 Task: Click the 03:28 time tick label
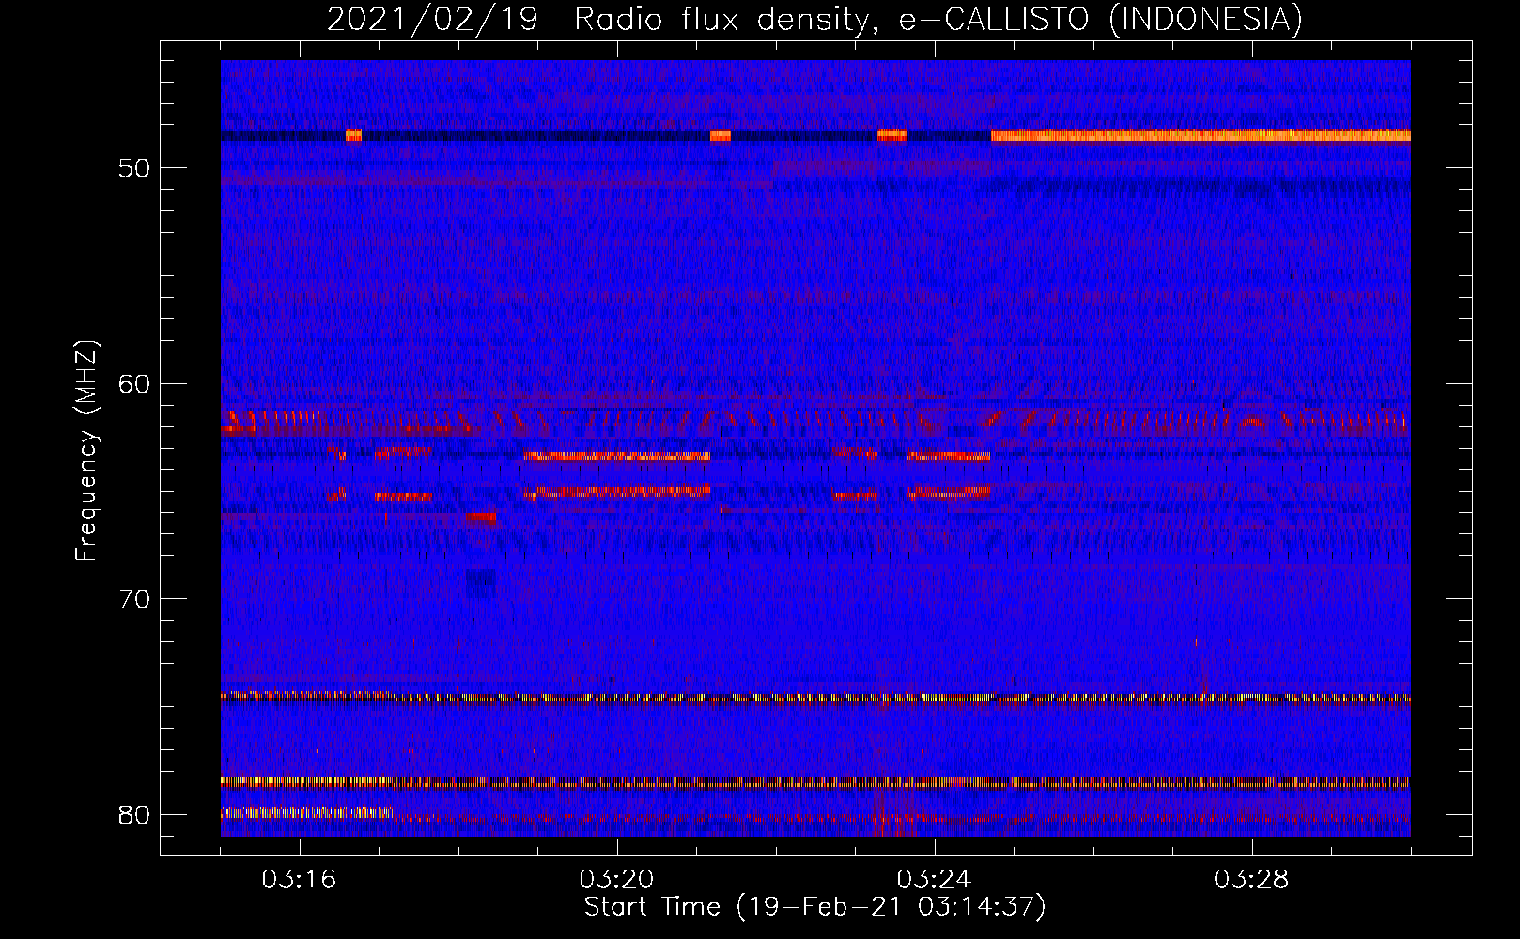(1251, 880)
